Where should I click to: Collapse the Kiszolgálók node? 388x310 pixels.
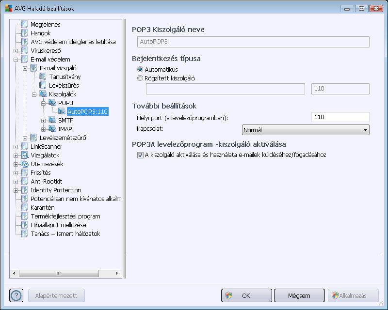34,94
